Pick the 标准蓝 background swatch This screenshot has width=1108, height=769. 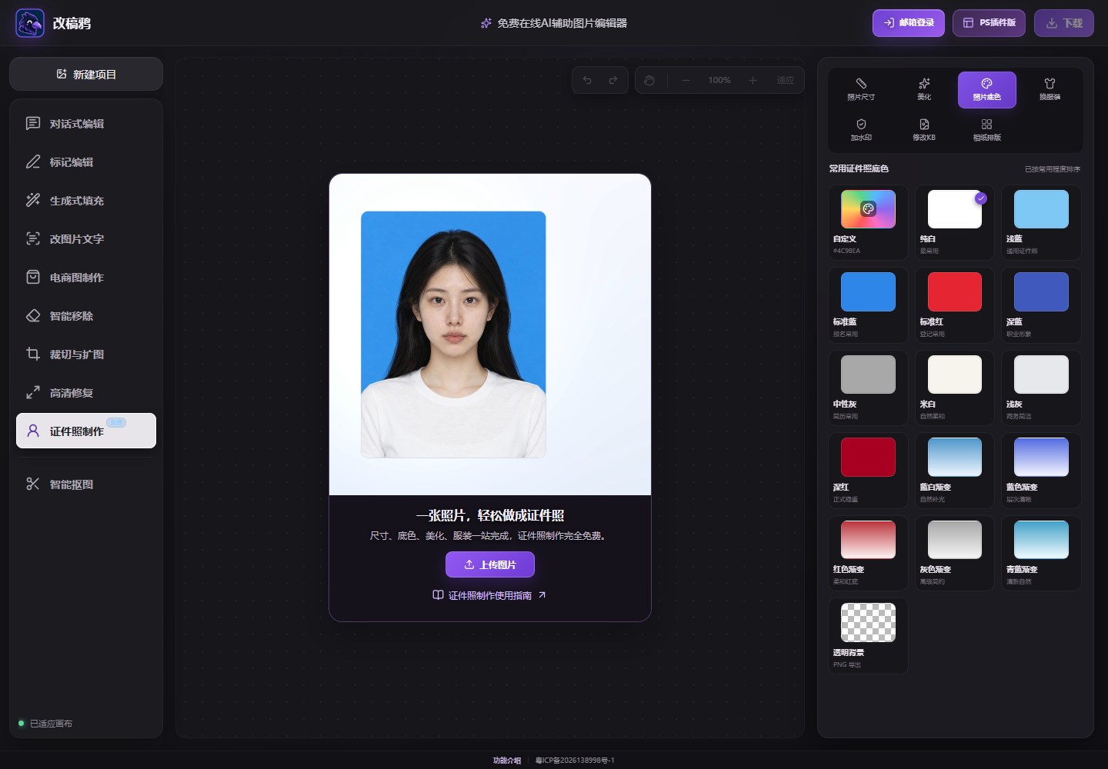(868, 305)
